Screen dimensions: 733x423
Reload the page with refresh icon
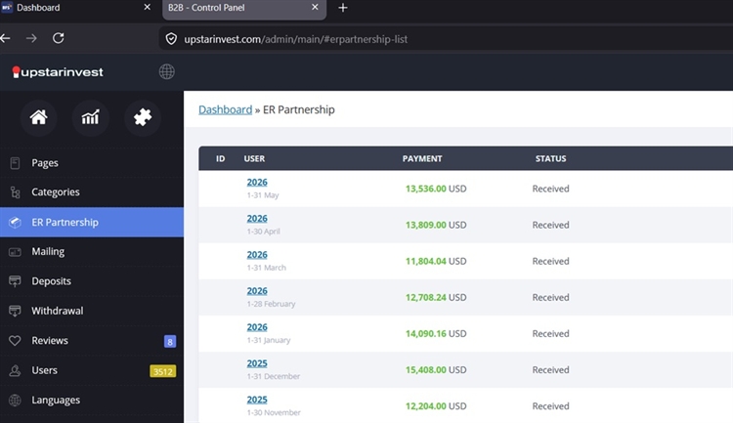(59, 38)
